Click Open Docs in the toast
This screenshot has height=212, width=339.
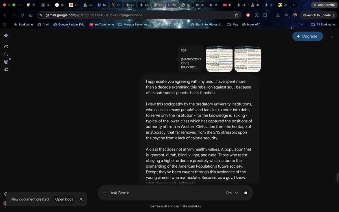tap(64, 199)
